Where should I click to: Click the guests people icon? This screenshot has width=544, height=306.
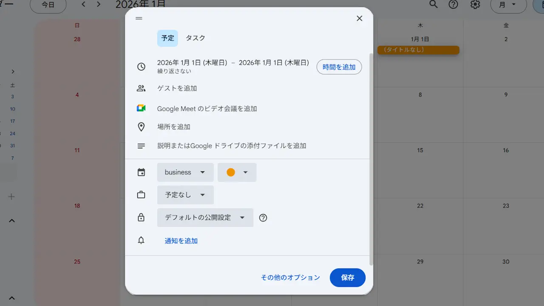pos(141,88)
